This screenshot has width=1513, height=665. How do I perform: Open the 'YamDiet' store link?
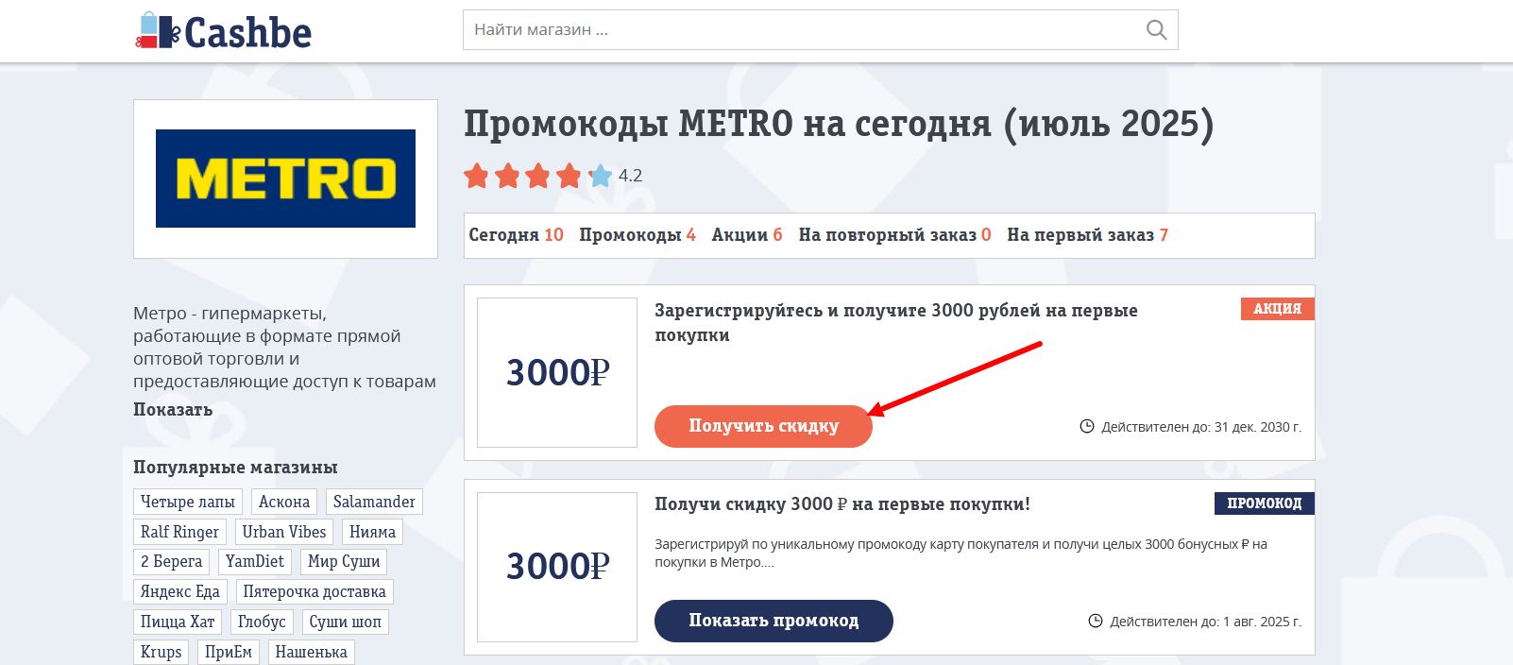255,561
